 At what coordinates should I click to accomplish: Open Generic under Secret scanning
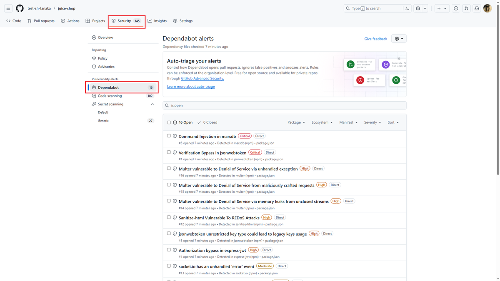click(123, 121)
